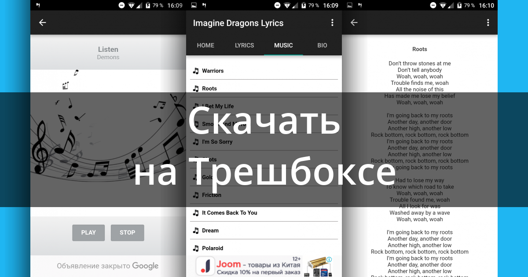Viewport: 528px width, 277px height.
Task: Click the Imagine Dragons Lyrics title
Action: coord(238,23)
